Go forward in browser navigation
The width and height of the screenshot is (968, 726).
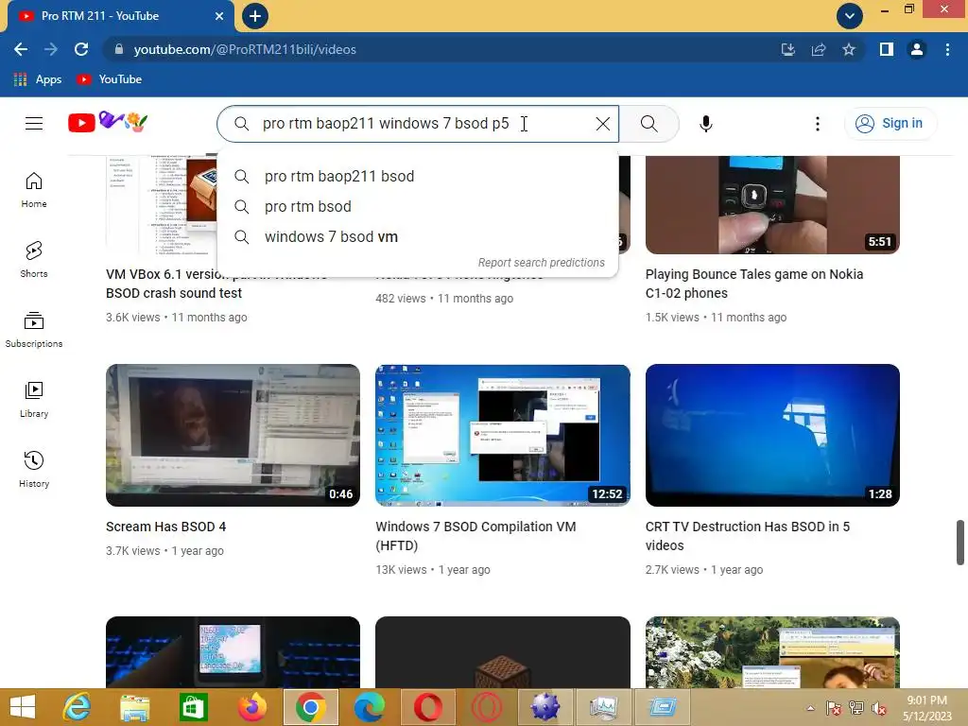(51, 49)
